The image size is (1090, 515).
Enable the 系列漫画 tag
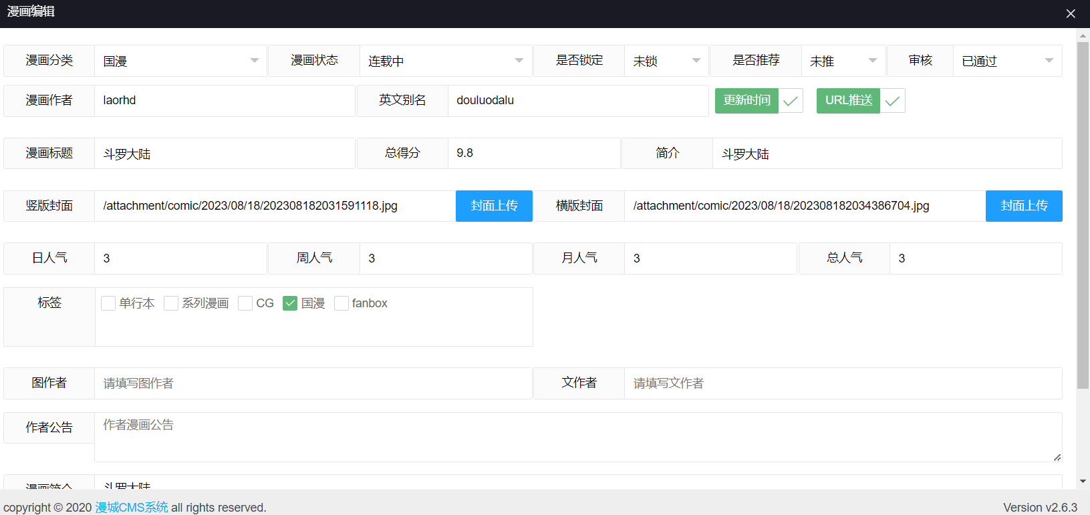171,303
